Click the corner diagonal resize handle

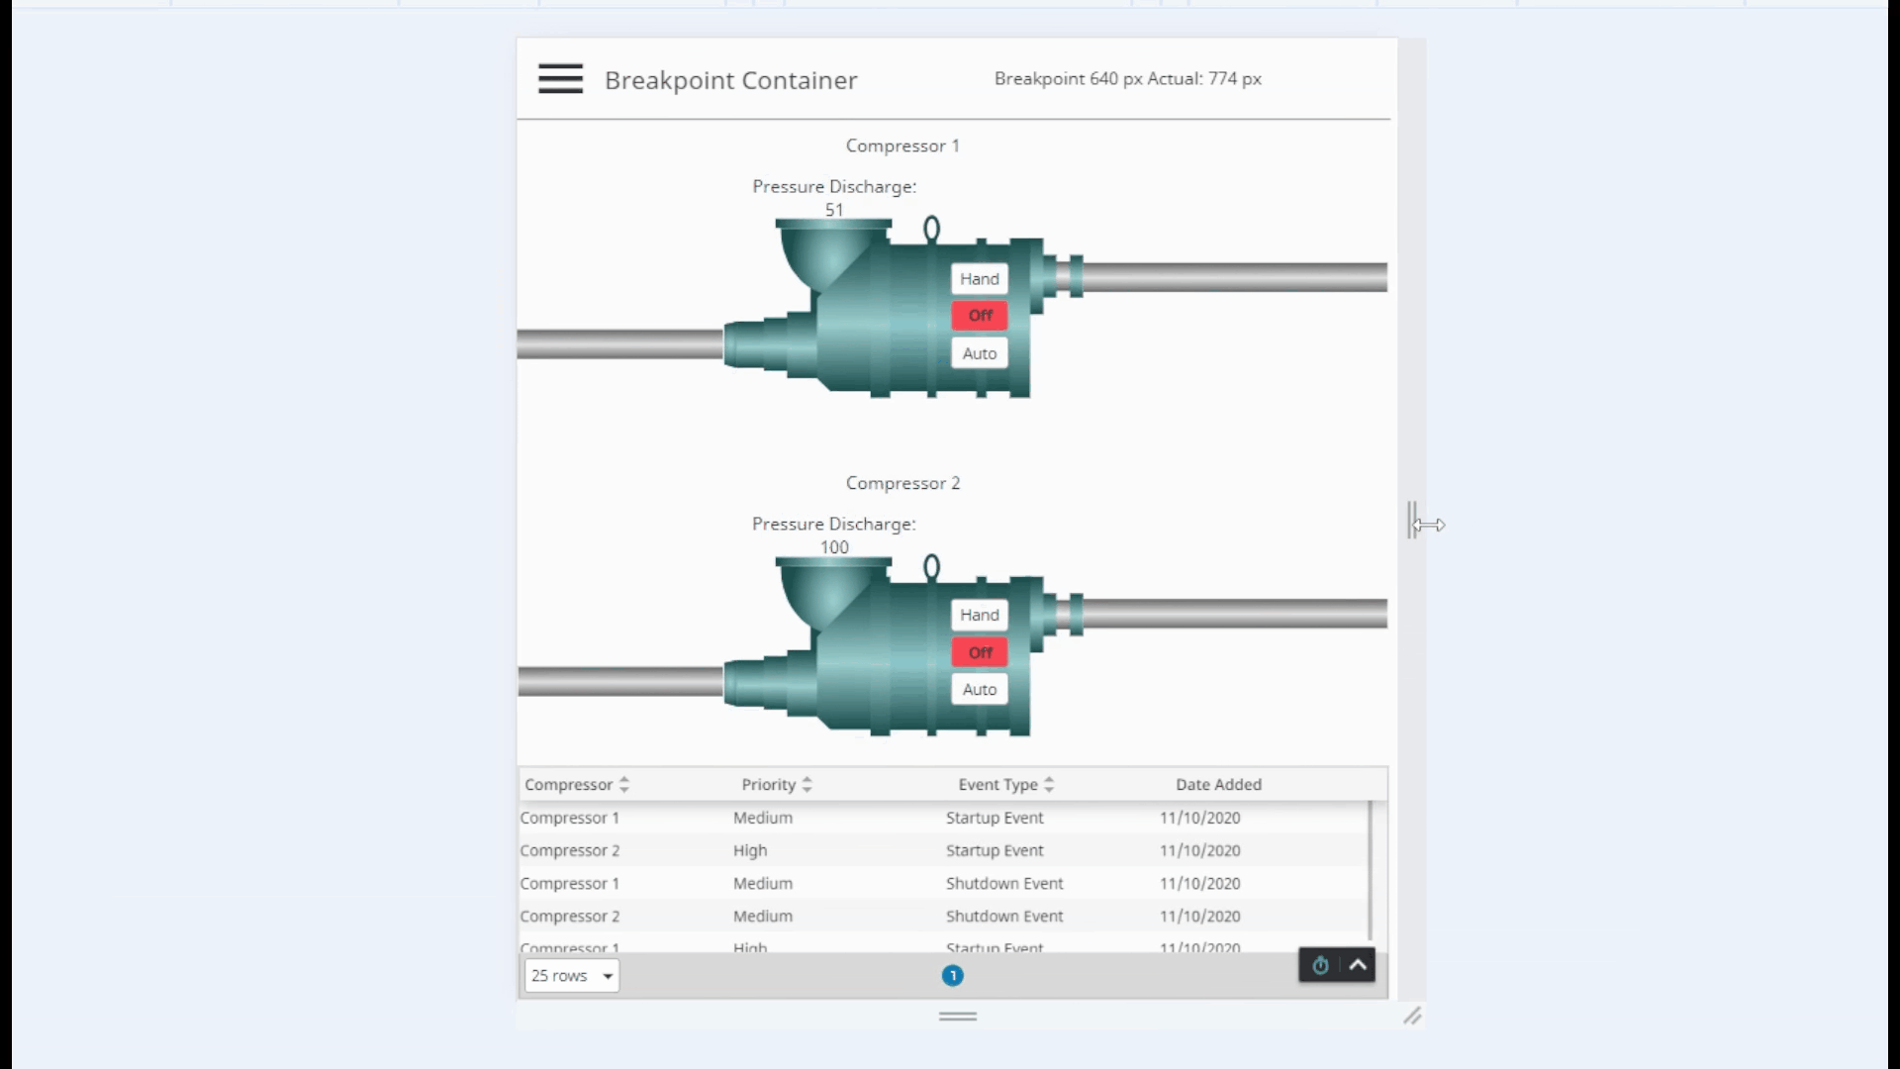[x=1412, y=1017]
